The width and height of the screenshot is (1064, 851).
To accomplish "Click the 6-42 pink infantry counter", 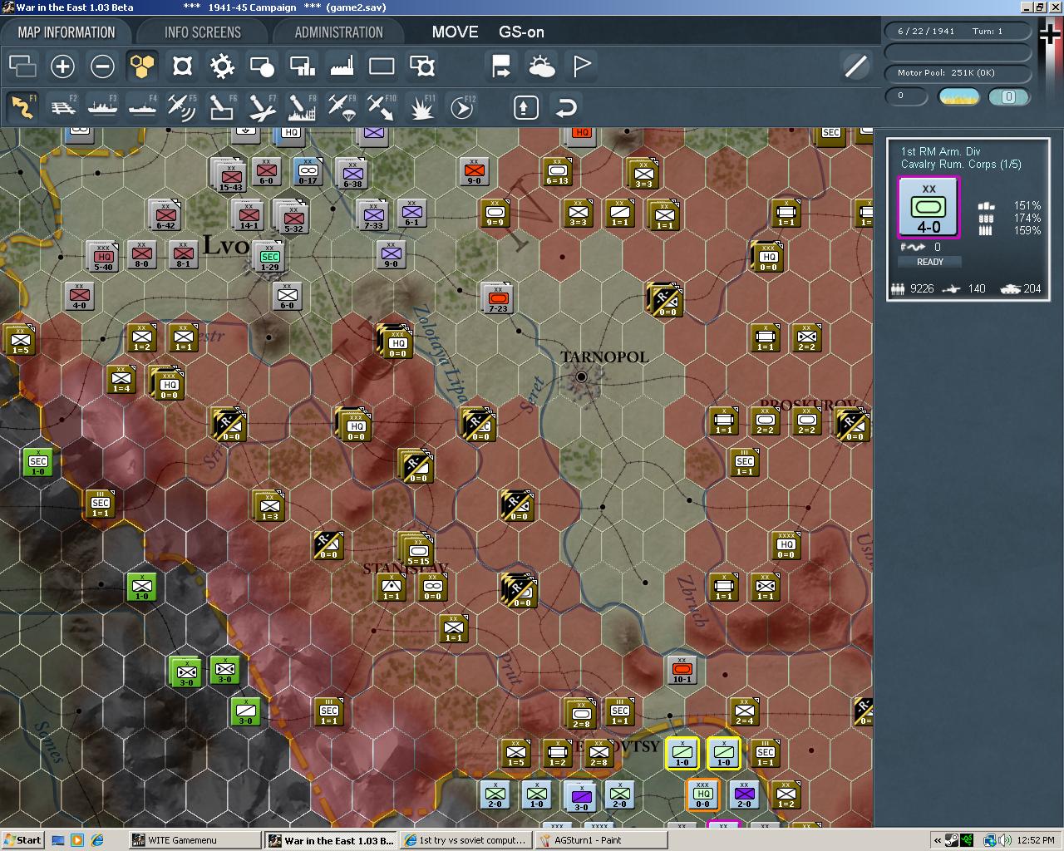I will point(165,215).
